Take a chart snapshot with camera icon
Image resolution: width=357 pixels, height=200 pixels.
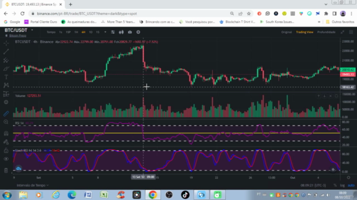coord(130,32)
